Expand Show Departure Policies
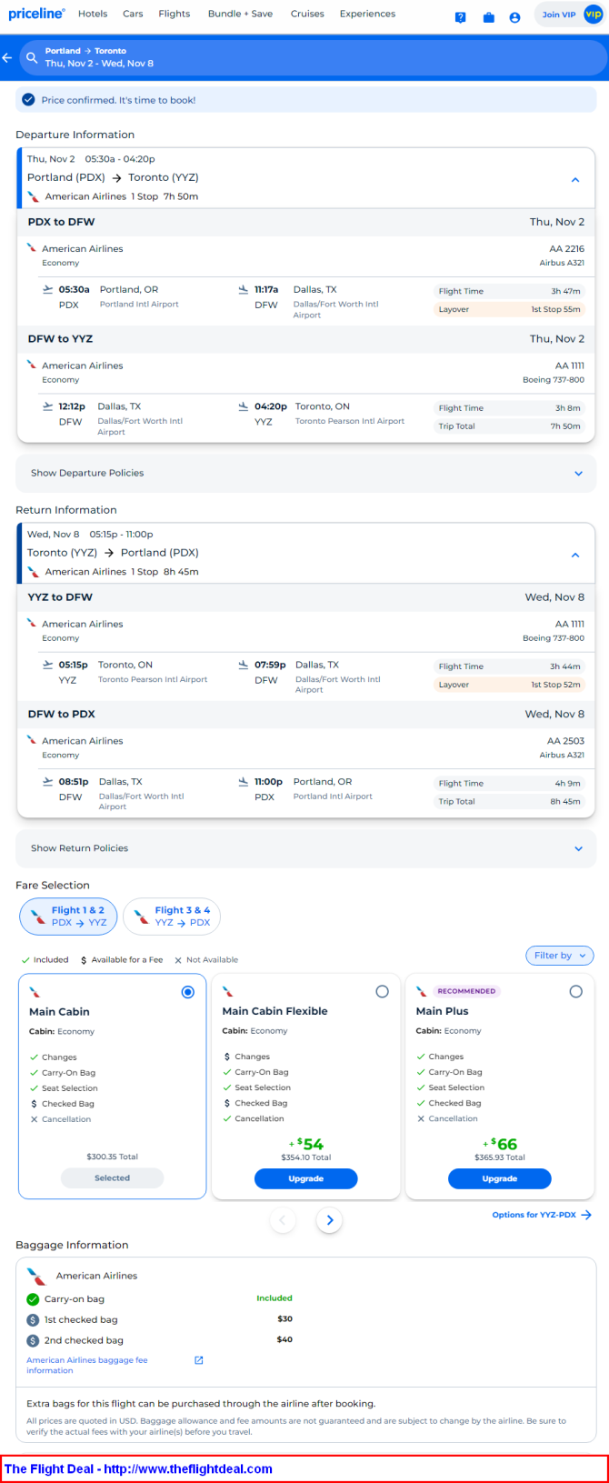The image size is (609, 1483). point(305,473)
